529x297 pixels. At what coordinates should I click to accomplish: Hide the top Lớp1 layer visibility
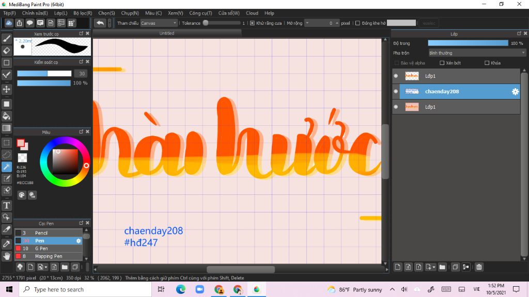click(396, 76)
